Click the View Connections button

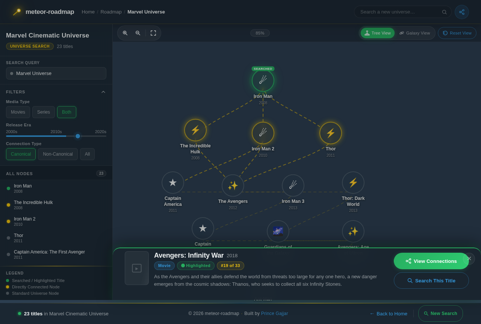[431, 261]
